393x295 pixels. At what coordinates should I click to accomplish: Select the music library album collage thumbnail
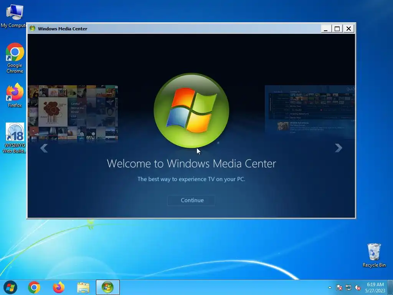(x=73, y=113)
